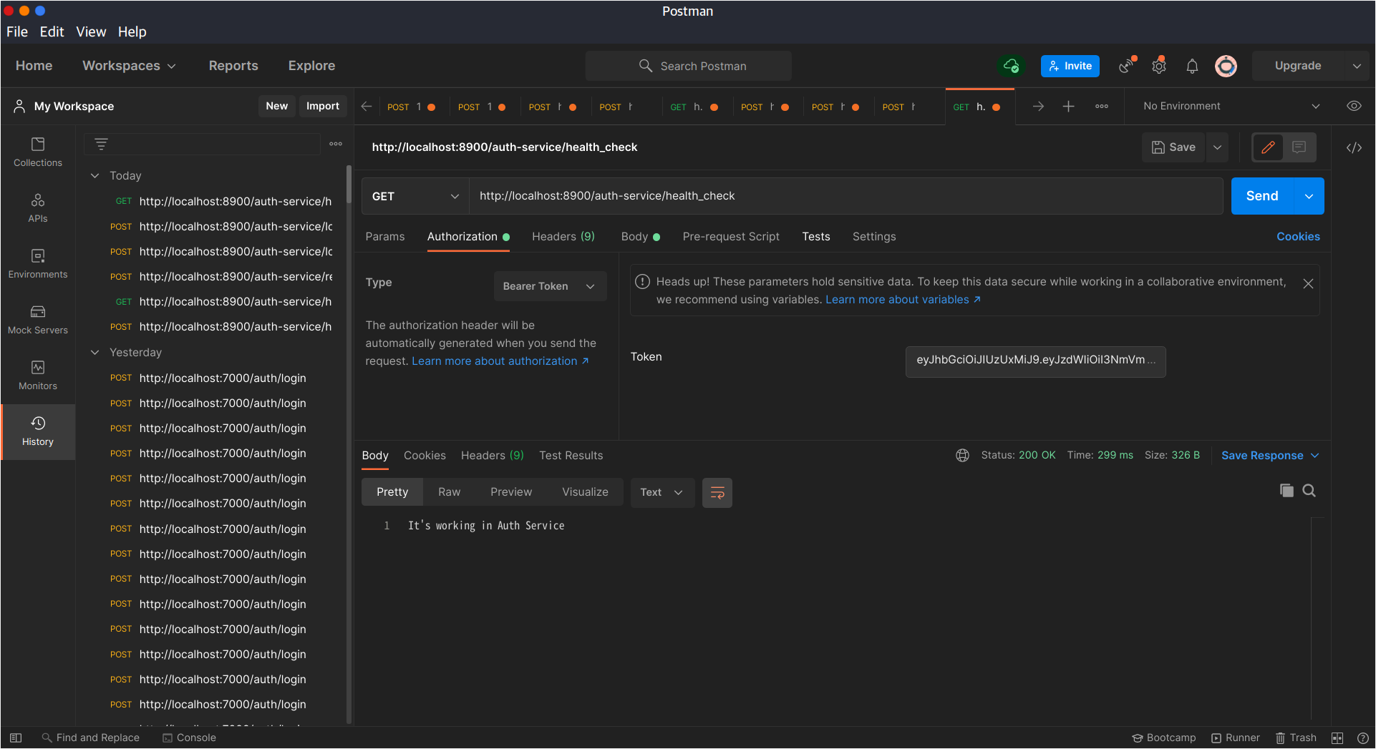Open the response format Text dropdown
This screenshot has height=749, width=1376.
pos(662,492)
